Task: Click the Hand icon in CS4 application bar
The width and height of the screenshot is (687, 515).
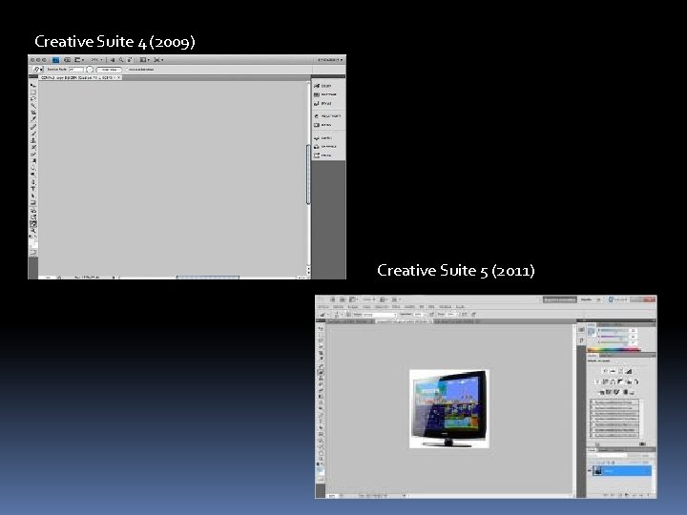Action: [113, 60]
